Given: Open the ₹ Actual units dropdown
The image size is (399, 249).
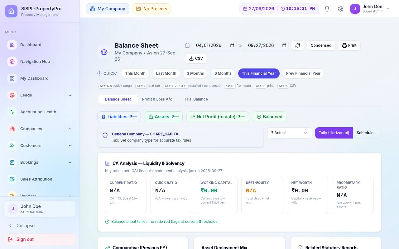Looking at the screenshot, I should (290, 133).
